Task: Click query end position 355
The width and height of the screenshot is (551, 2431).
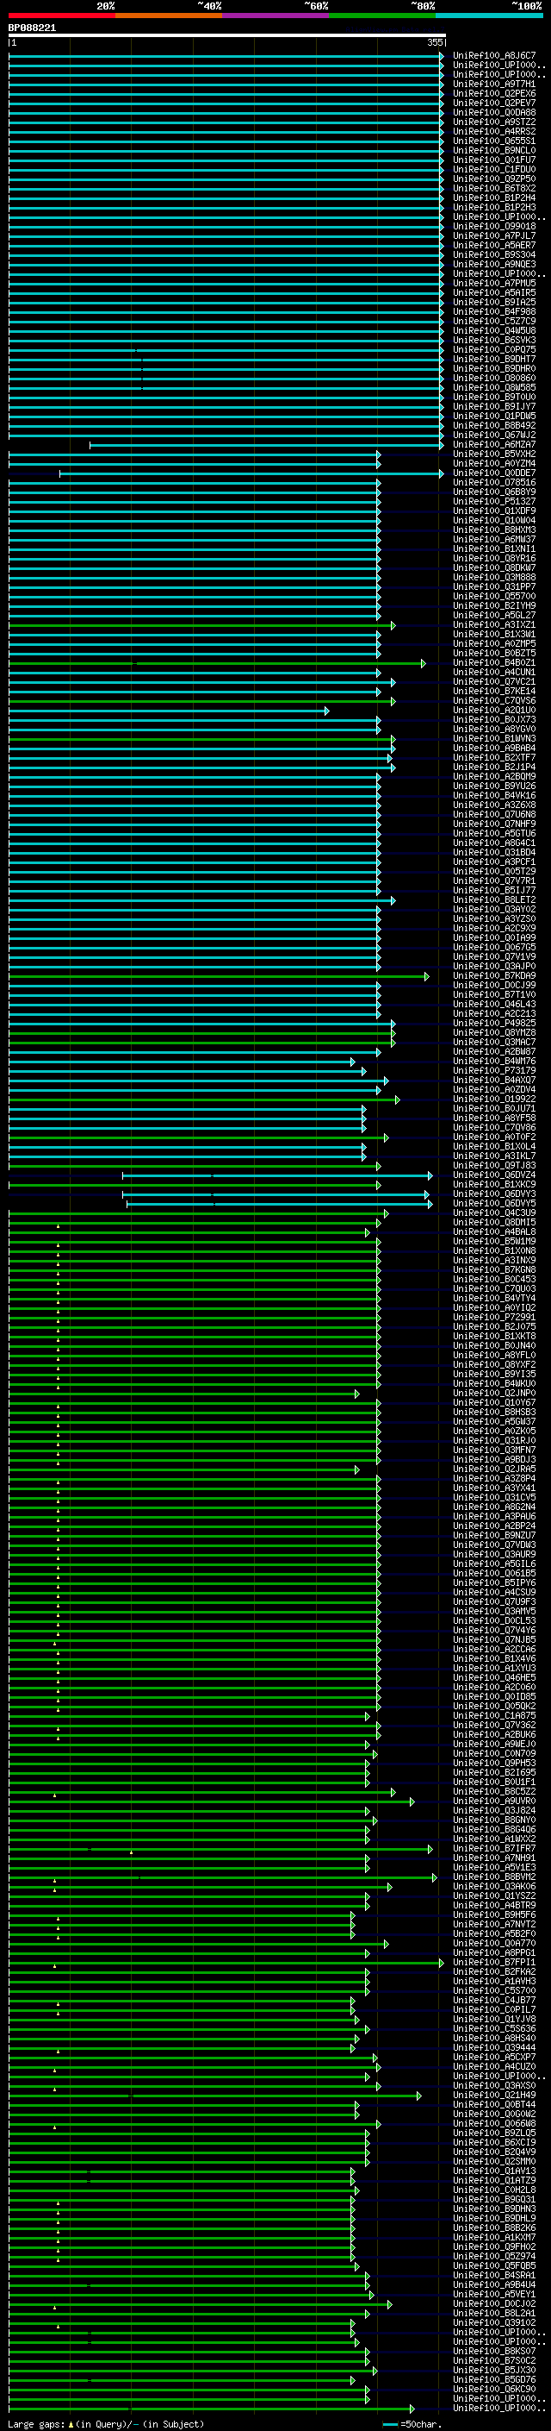Action: point(435,42)
